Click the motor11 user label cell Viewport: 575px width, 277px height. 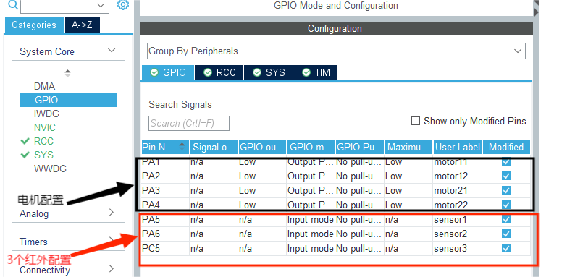[x=458, y=162]
